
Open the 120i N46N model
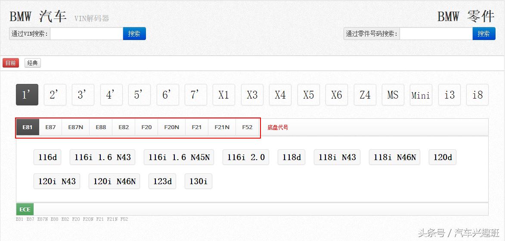click(x=115, y=181)
